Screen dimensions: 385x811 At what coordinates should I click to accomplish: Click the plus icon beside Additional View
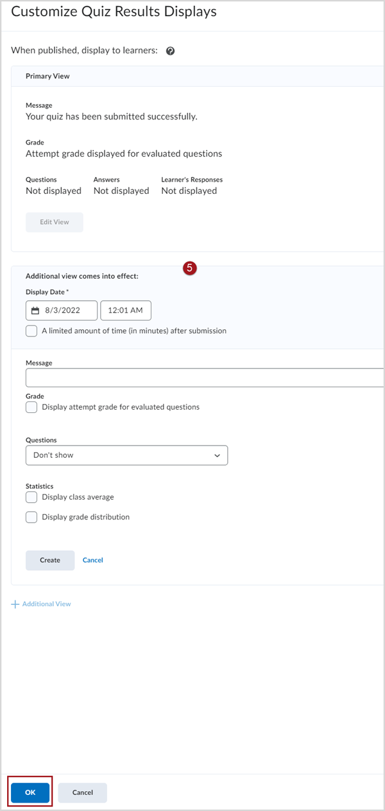coord(15,604)
